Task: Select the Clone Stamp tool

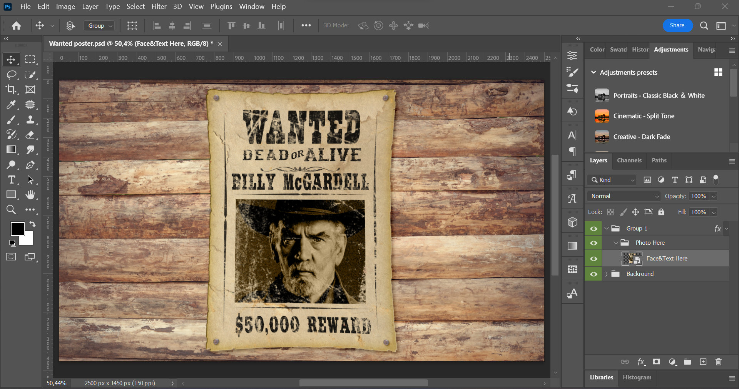Action: pos(30,120)
